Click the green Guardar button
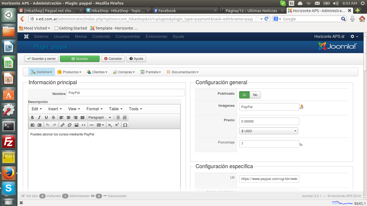The image size is (367, 206). coord(80,59)
